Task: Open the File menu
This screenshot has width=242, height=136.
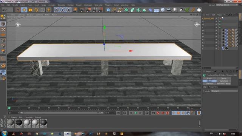Action: (x=3, y=5)
